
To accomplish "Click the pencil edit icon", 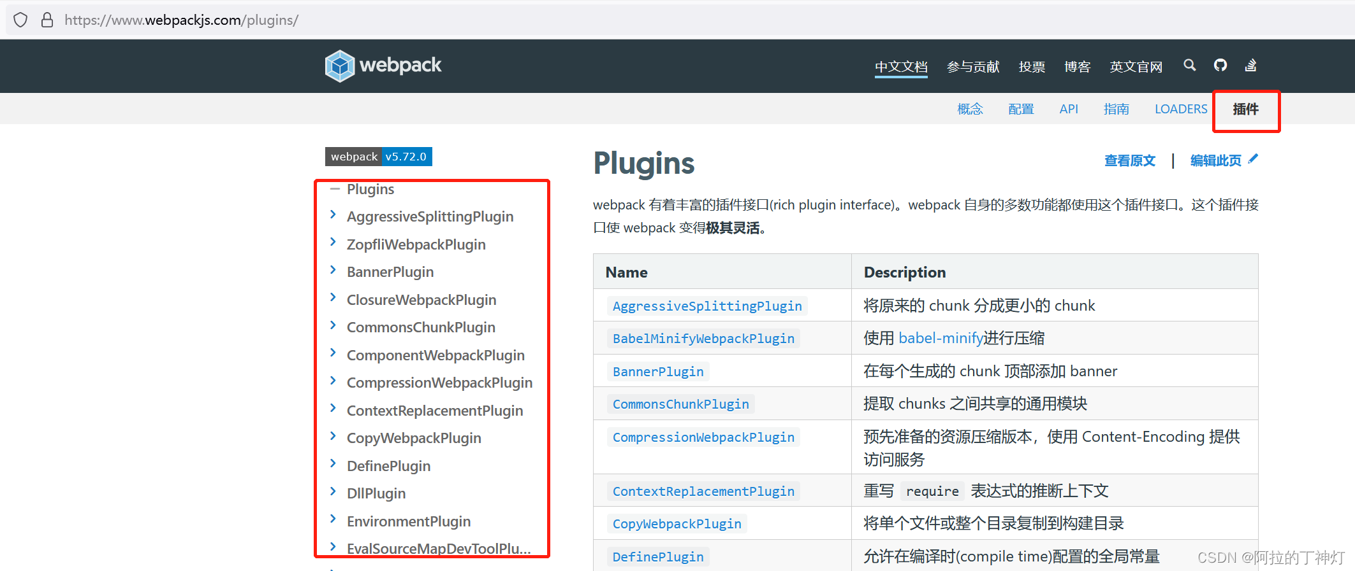I will coord(1253,159).
